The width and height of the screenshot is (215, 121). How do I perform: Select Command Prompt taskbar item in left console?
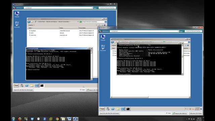click(42, 86)
